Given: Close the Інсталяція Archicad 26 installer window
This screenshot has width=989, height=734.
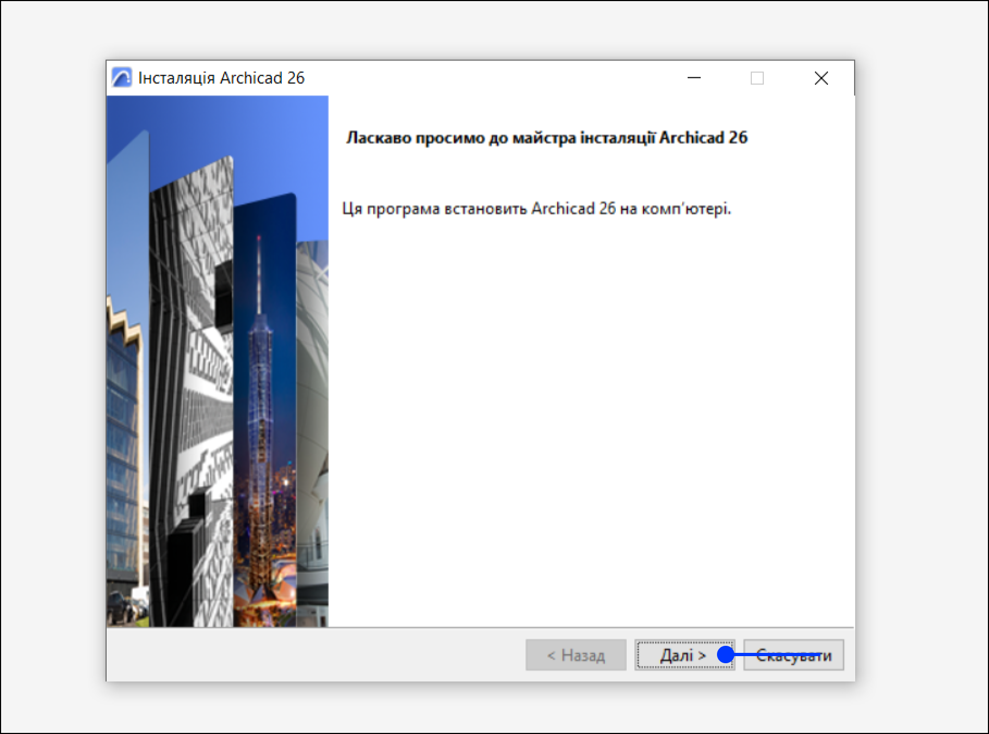Looking at the screenshot, I should pos(821,78).
